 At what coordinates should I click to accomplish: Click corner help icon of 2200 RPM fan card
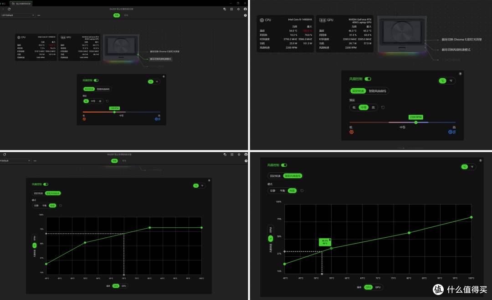click(460, 74)
